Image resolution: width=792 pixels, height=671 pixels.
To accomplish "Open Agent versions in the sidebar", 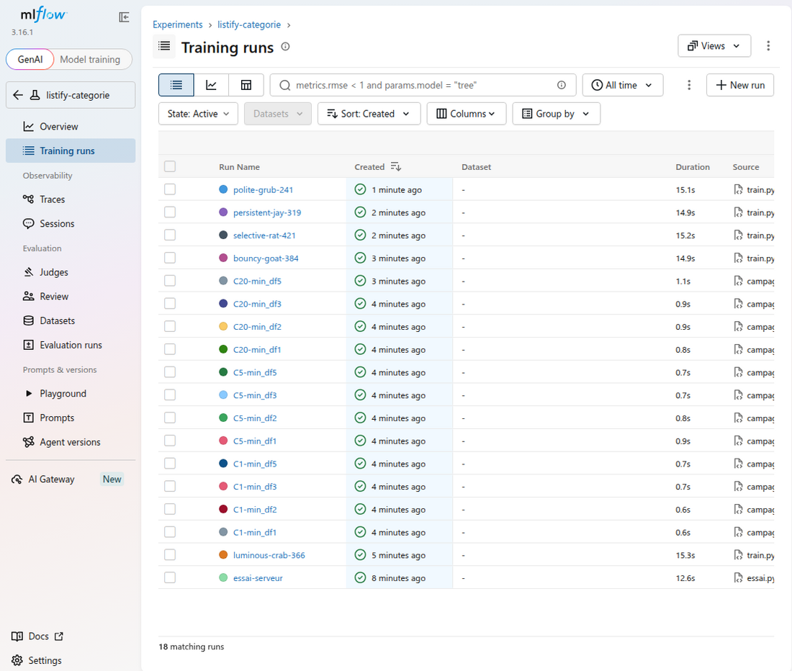I will pyautogui.click(x=71, y=442).
